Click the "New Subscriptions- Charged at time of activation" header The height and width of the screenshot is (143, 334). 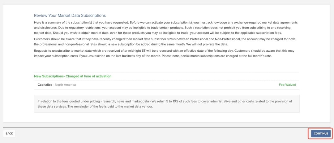(x=73, y=76)
